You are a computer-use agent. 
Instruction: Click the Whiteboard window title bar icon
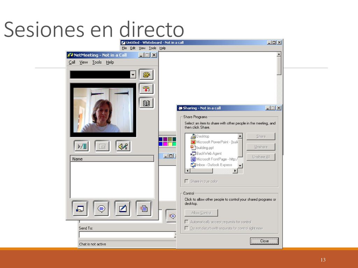[x=123, y=42]
